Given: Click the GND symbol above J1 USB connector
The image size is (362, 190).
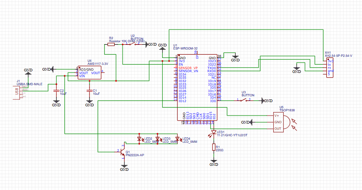Looking at the screenshot, I should click(28, 71).
